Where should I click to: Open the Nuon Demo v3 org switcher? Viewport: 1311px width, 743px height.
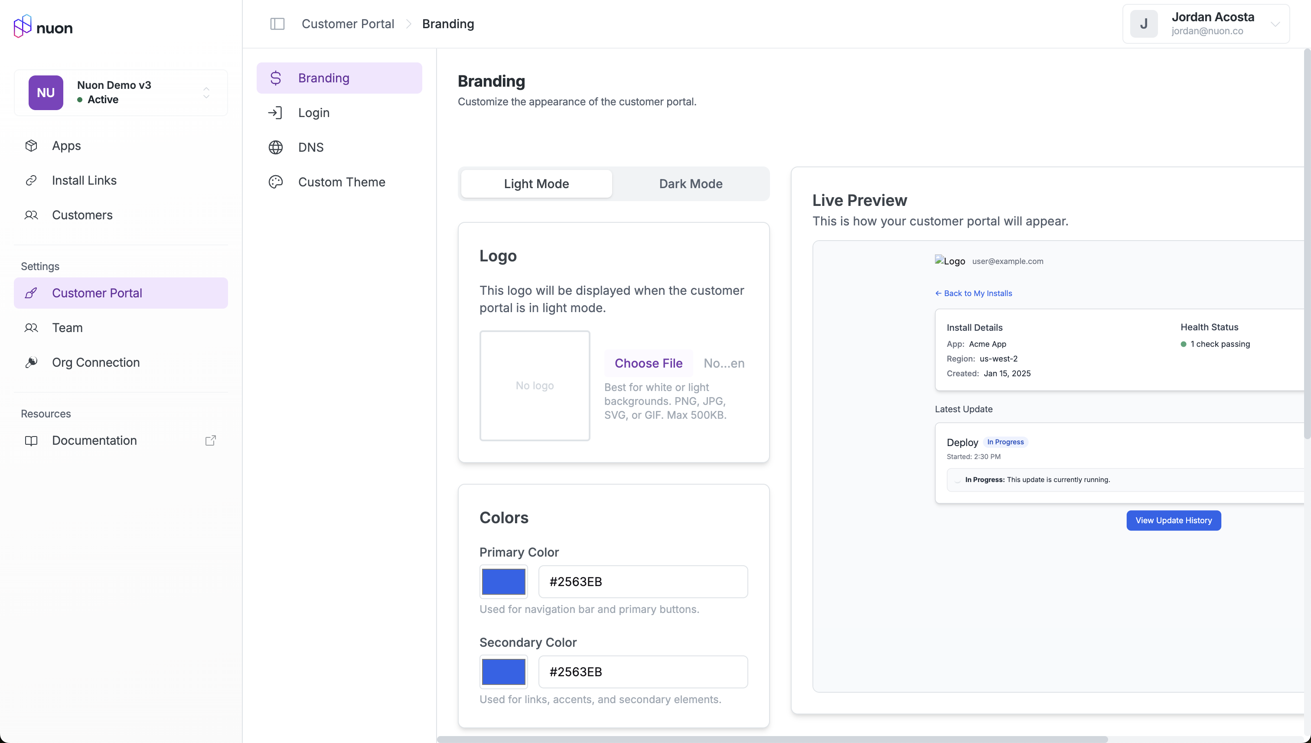coord(206,93)
